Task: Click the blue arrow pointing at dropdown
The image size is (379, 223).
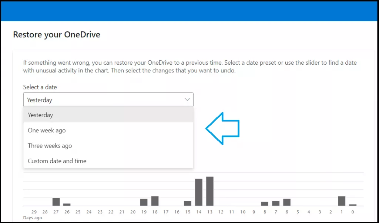Action: coord(223,128)
